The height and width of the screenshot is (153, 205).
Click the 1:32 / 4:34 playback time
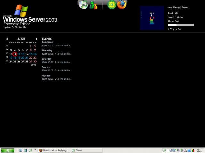click(x=174, y=29)
